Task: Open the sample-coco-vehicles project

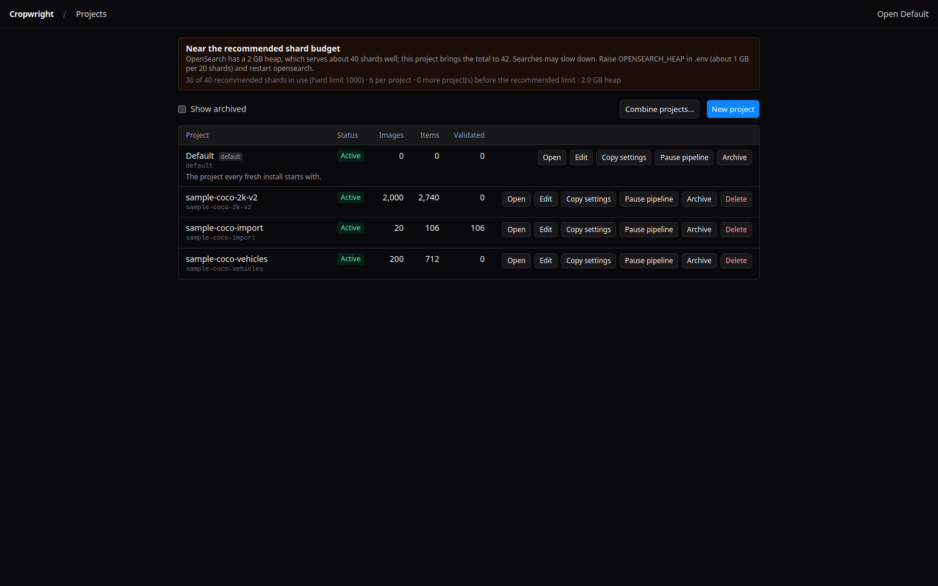Action: (516, 261)
